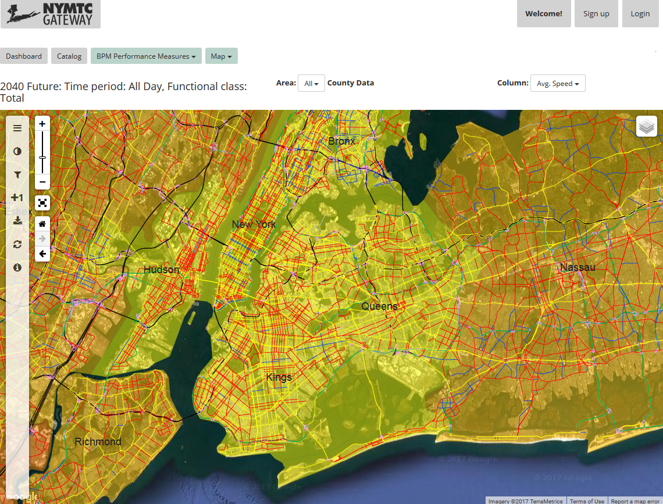Click the forward arrow map navigation button
The width and height of the screenshot is (663, 504).
click(x=42, y=239)
